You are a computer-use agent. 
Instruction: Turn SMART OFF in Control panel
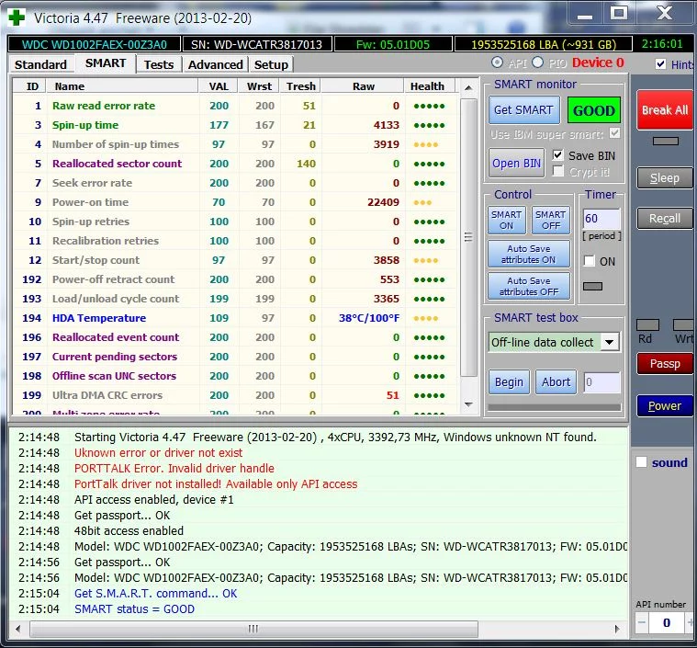pyautogui.click(x=551, y=220)
